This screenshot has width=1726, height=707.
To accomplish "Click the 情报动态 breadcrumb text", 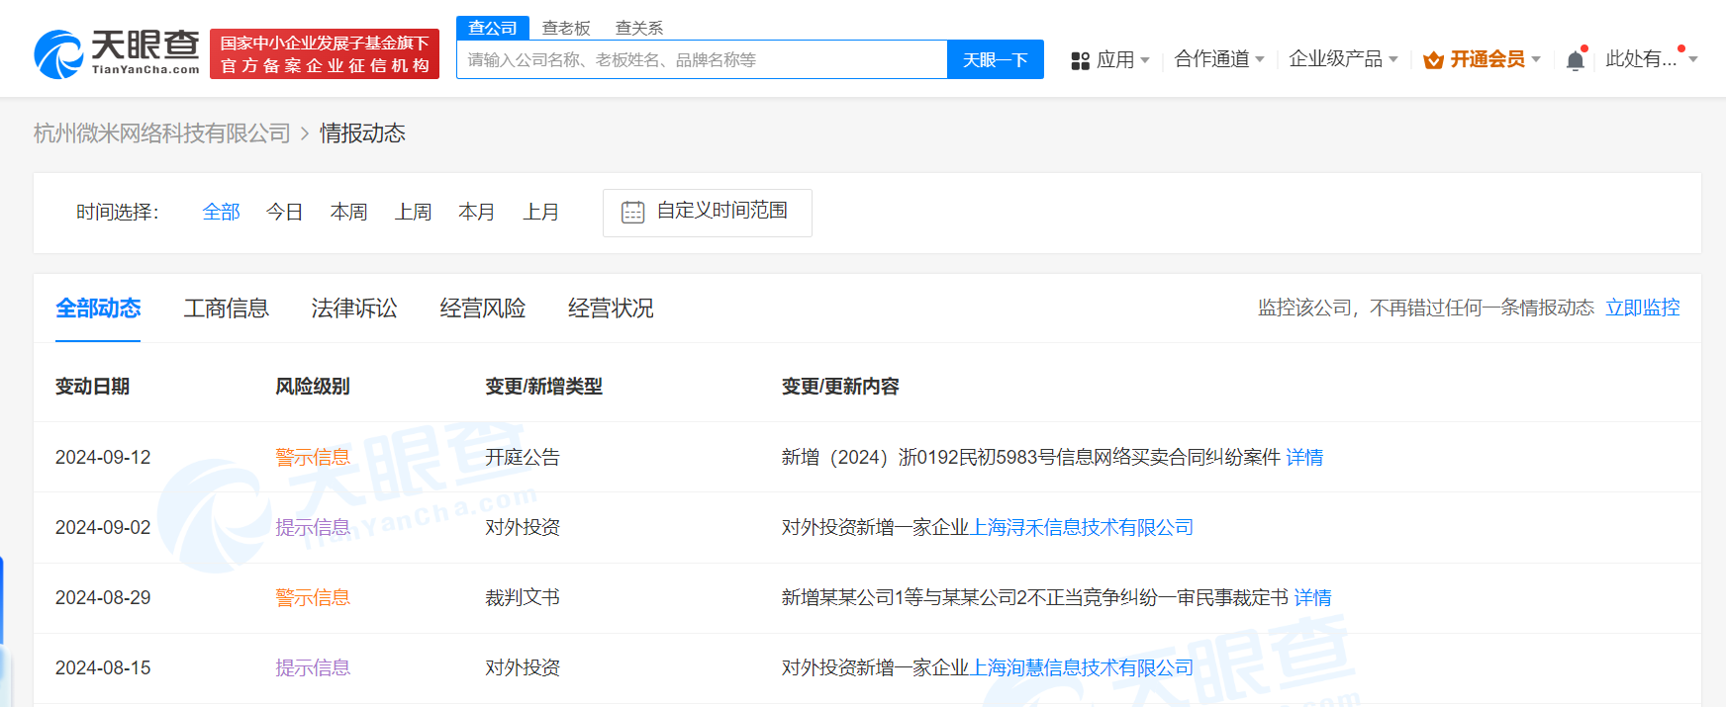I will [362, 133].
